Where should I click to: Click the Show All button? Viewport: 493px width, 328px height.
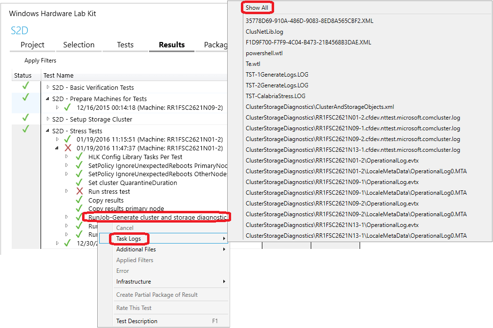point(257,7)
